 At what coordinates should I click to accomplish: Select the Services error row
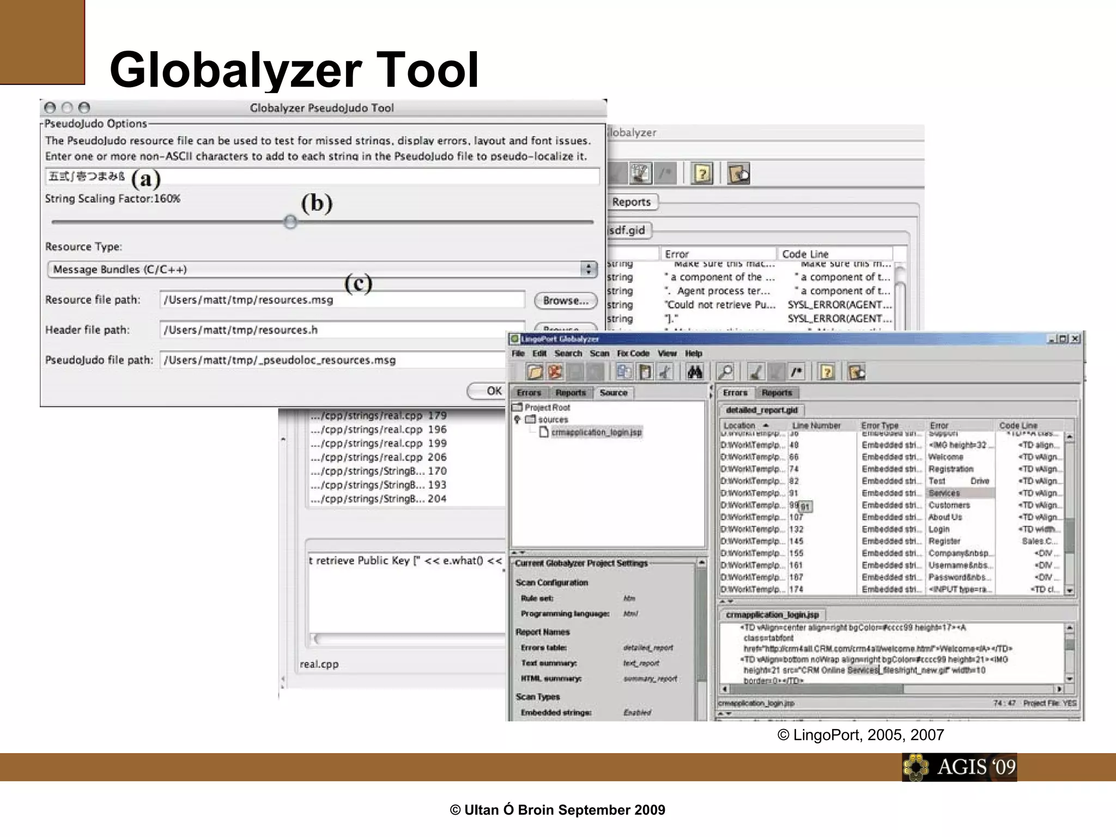click(x=892, y=493)
